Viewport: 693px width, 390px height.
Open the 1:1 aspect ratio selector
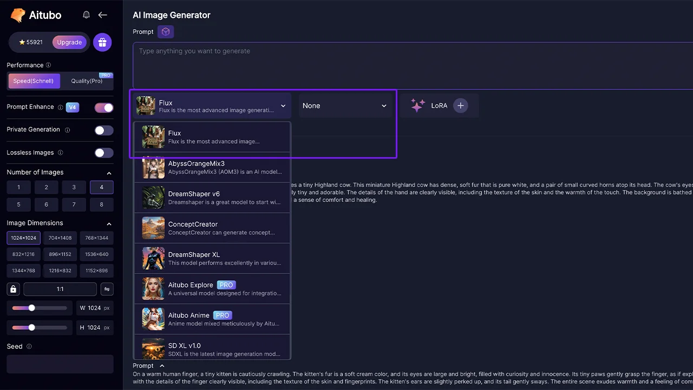[x=60, y=289]
